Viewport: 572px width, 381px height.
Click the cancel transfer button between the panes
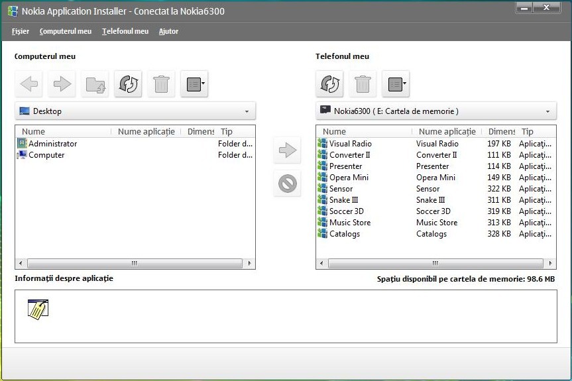287,183
